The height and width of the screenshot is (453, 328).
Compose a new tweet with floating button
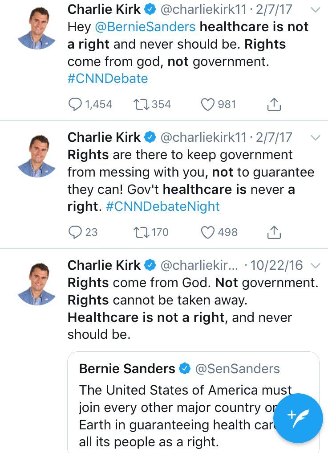pyautogui.click(x=298, y=418)
